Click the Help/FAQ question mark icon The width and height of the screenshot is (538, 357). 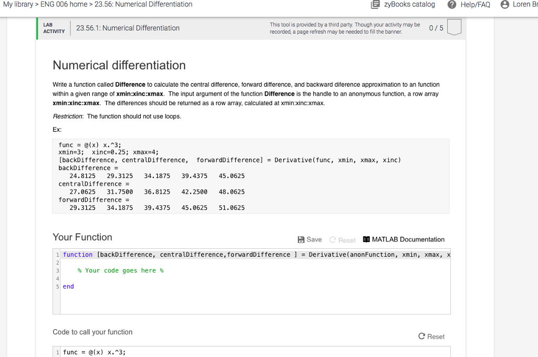(x=452, y=4)
